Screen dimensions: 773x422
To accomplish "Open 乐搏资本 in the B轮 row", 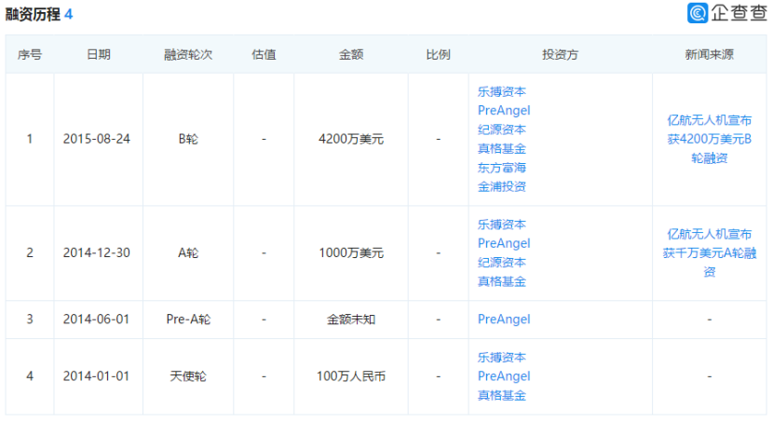I will (501, 92).
